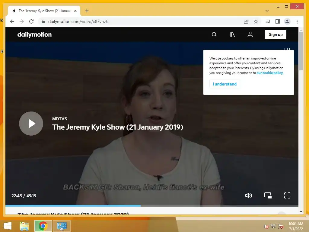Open the taskbar clock and date

[296, 226]
